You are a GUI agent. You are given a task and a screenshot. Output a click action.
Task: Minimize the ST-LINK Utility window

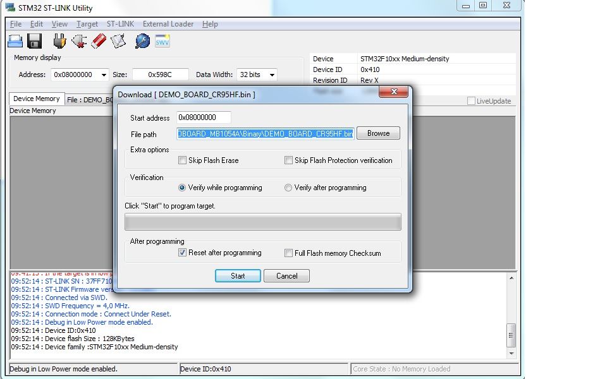coord(465,6)
